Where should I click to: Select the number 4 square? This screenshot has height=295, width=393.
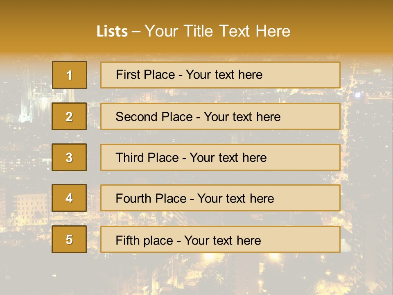point(69,198)
